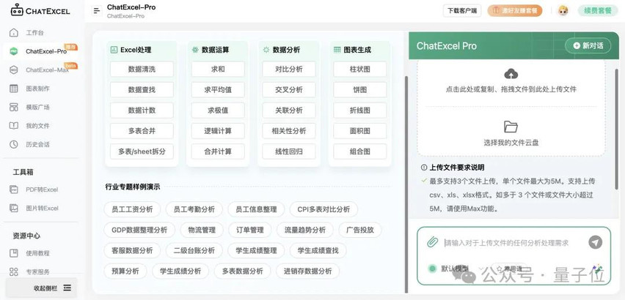625x300 pixels.
Task: Select the ChatExcel-Max hexagon icon
Action: pyautogui.click(x=14, y=70)
